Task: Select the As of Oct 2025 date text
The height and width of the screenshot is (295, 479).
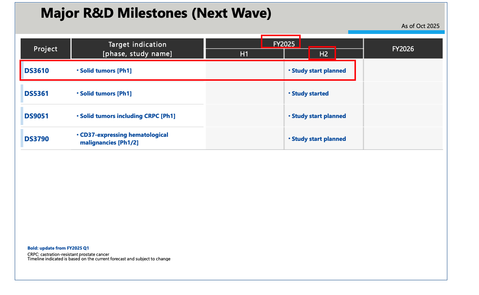Action: 420,26
